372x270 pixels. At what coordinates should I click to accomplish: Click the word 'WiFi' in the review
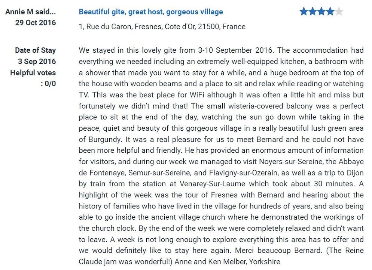(197, 95)
